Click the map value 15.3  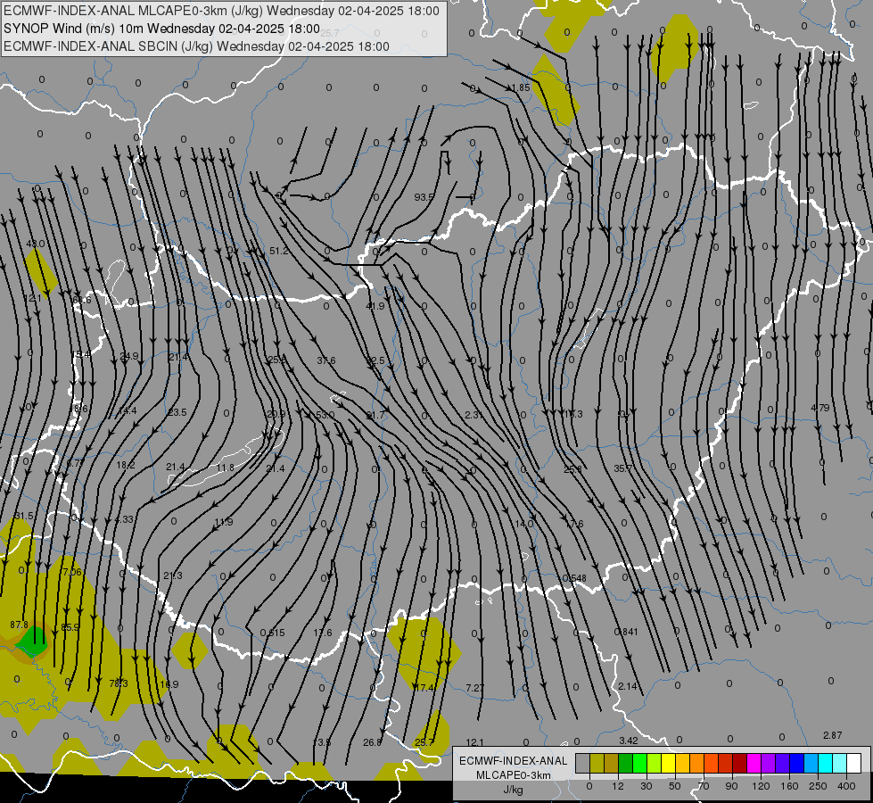coord(572,413)
